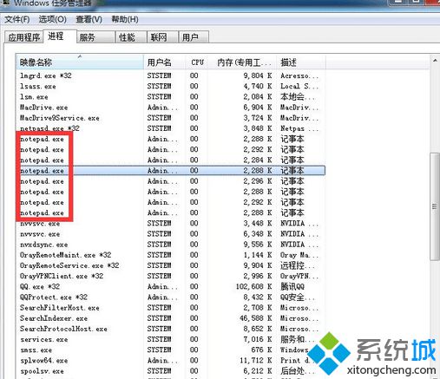Viewport: 440px width, 379px height.
Task: Click the vertical scrollbar thumb
Action: click(435, 206)
